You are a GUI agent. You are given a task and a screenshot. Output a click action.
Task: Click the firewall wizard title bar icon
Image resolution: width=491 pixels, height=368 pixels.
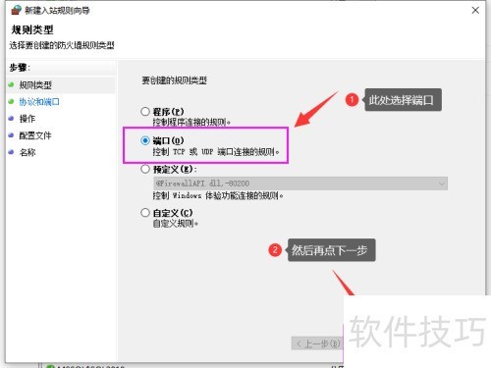[x=16, y=11]
